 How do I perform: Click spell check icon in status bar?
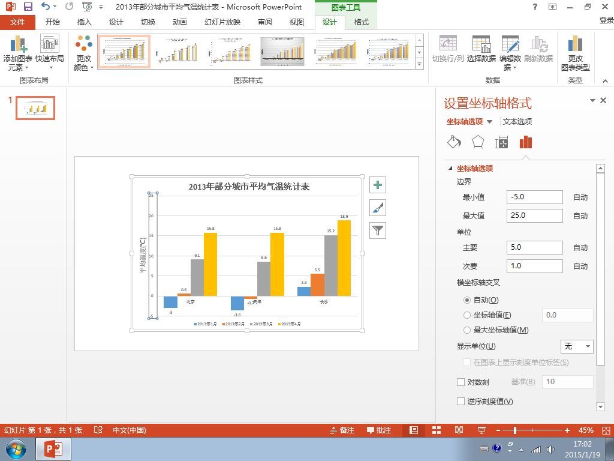coord(98,430)
